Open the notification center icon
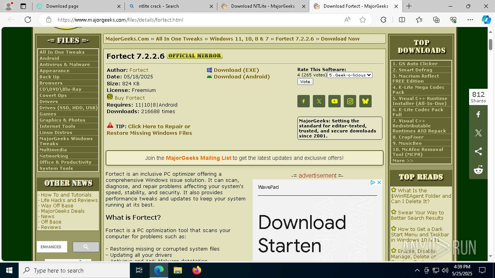The image size is (495, 278). click(482, 270)
